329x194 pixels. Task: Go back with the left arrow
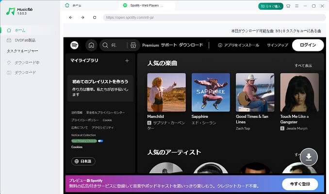point(71,17)
